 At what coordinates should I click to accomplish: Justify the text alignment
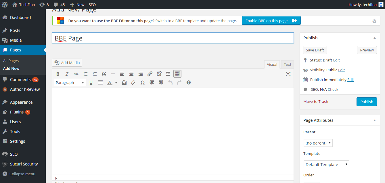(x=100, y=82)
